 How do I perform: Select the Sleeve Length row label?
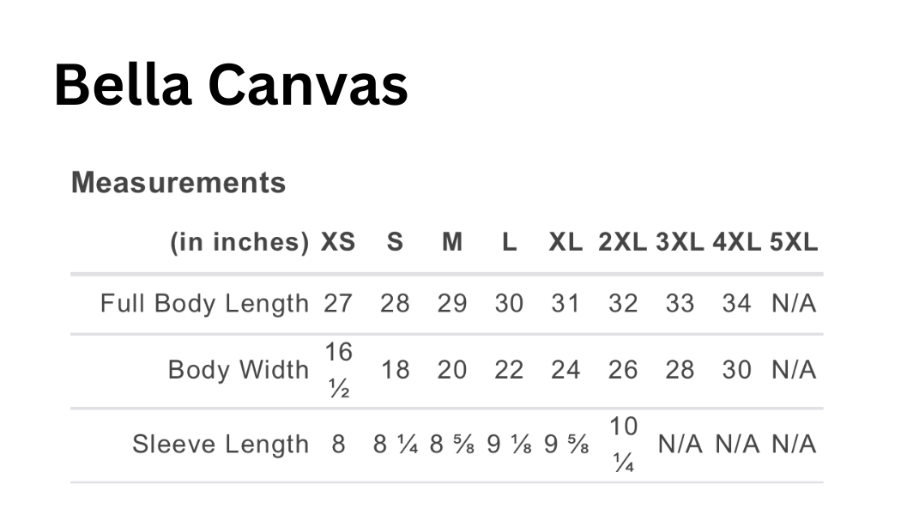coord(220,444)
